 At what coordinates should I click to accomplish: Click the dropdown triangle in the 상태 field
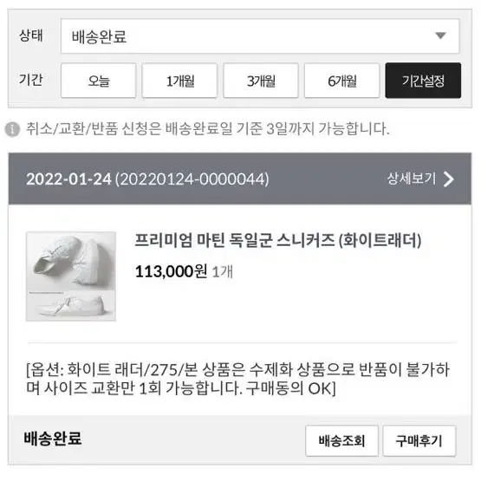coord(440,36)
